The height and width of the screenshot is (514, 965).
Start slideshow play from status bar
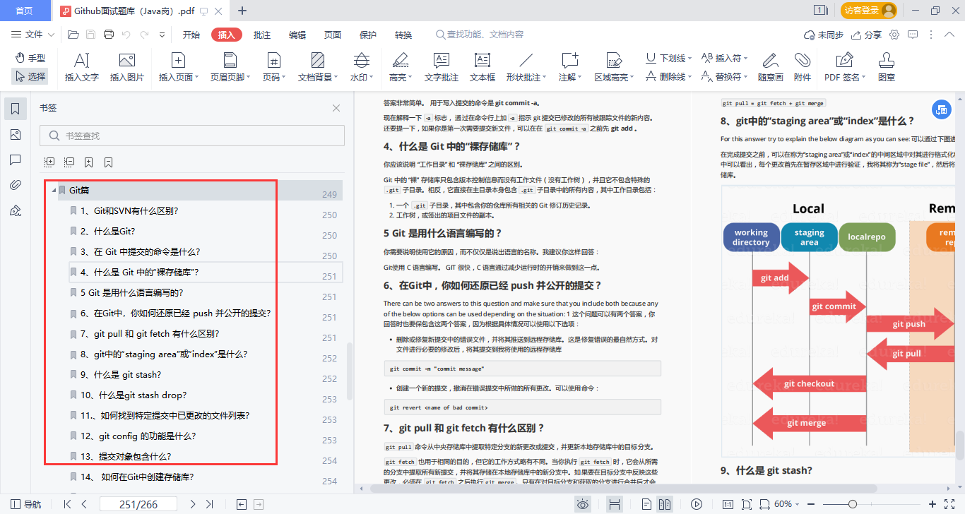click(697, 504)
